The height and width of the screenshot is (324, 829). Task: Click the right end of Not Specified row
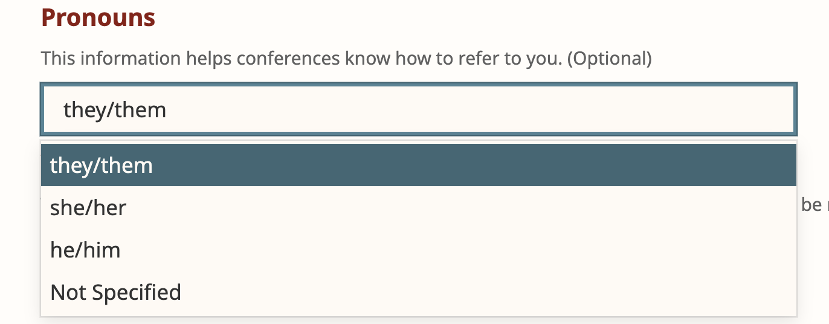pyautogui.click(x=755, y=293)
